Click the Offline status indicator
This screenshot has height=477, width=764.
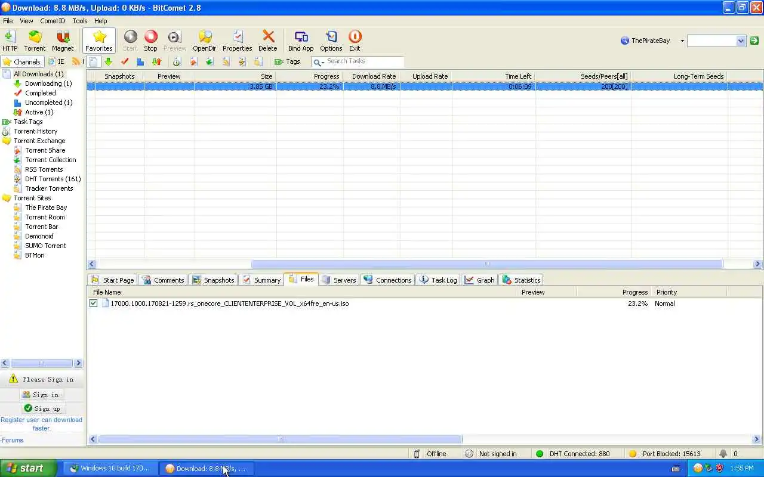[430, 454]
